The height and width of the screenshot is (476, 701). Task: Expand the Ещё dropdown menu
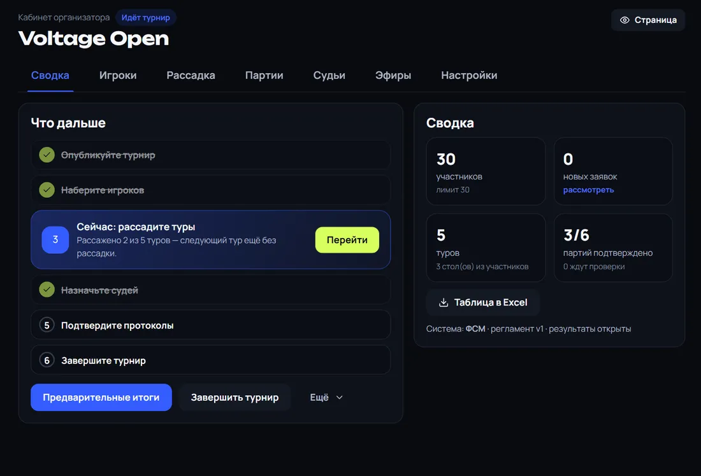click(x=326, y=398)
